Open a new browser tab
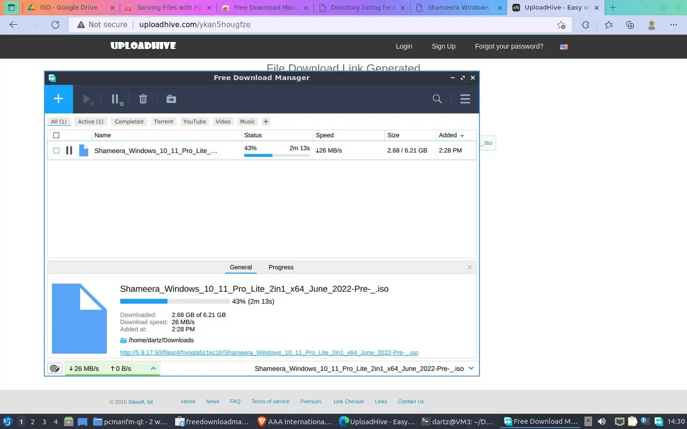The height and width of the screenshot is (429, 687). pyautogui.click(x=613, y=8)
